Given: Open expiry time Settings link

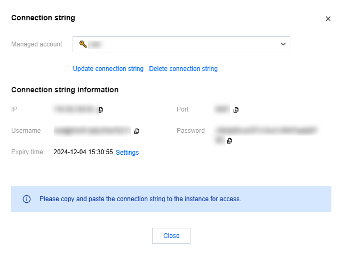Looking at the screenshot, I should point(127,153).
